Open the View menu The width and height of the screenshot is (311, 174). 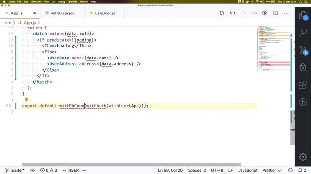[47, 2]
